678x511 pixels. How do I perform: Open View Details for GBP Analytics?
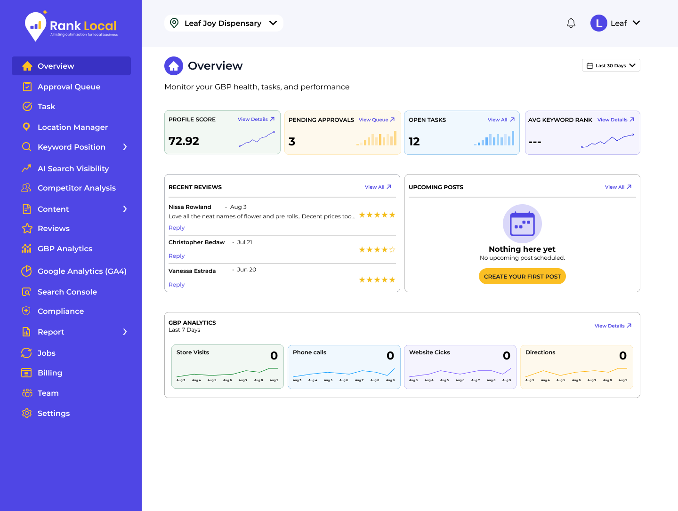pos(613,326)
